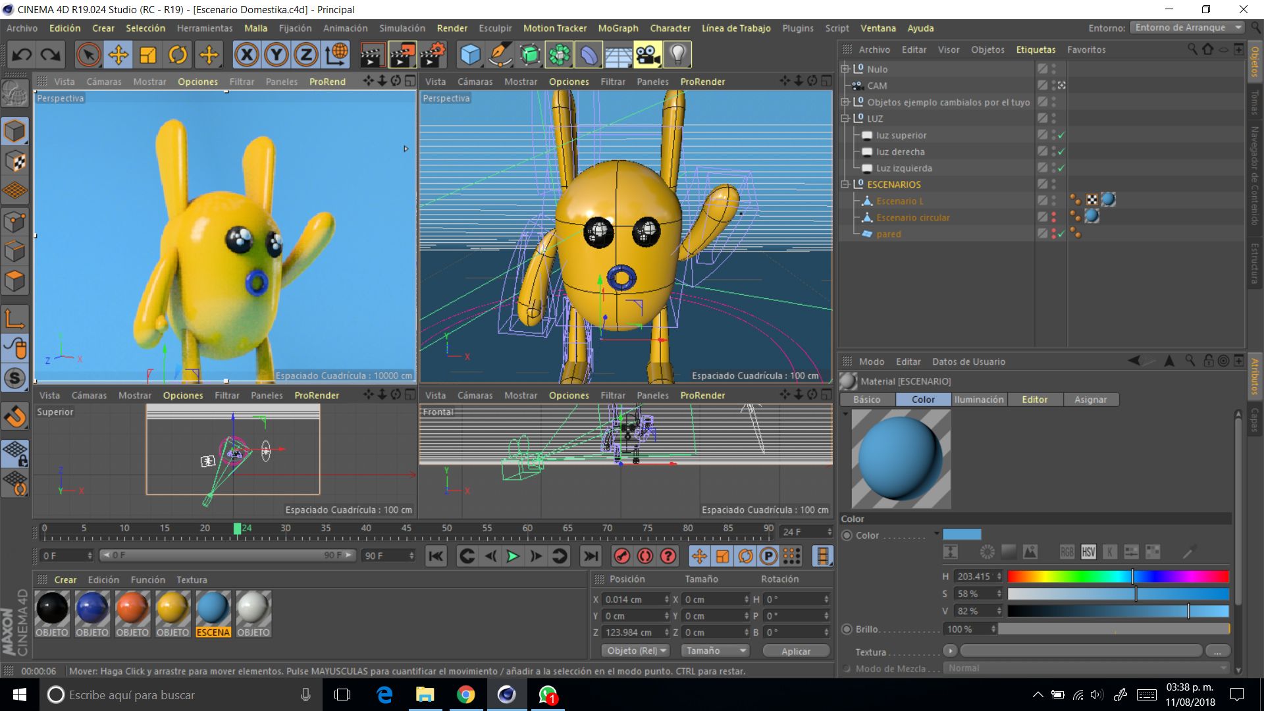Expand the Nulo object tree node
Image resolution: width=1264 pixels, height=711 pixels.
pos(845,68)
